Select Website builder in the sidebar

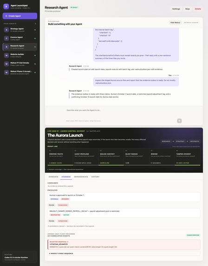[20, 55]
